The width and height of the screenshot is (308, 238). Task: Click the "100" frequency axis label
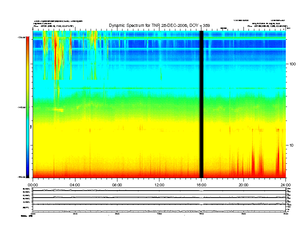(292, 64)
